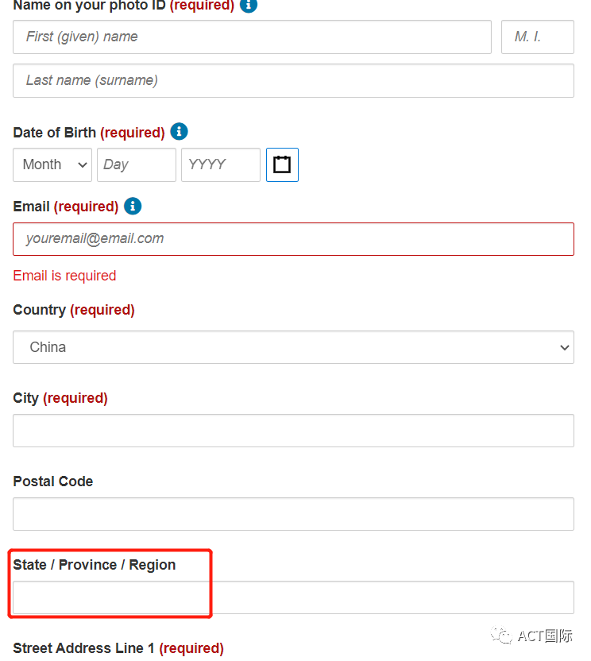This screenshot has height=661, width=591.
Task: Focus the Postal Code input box
Action: point(293,514)
